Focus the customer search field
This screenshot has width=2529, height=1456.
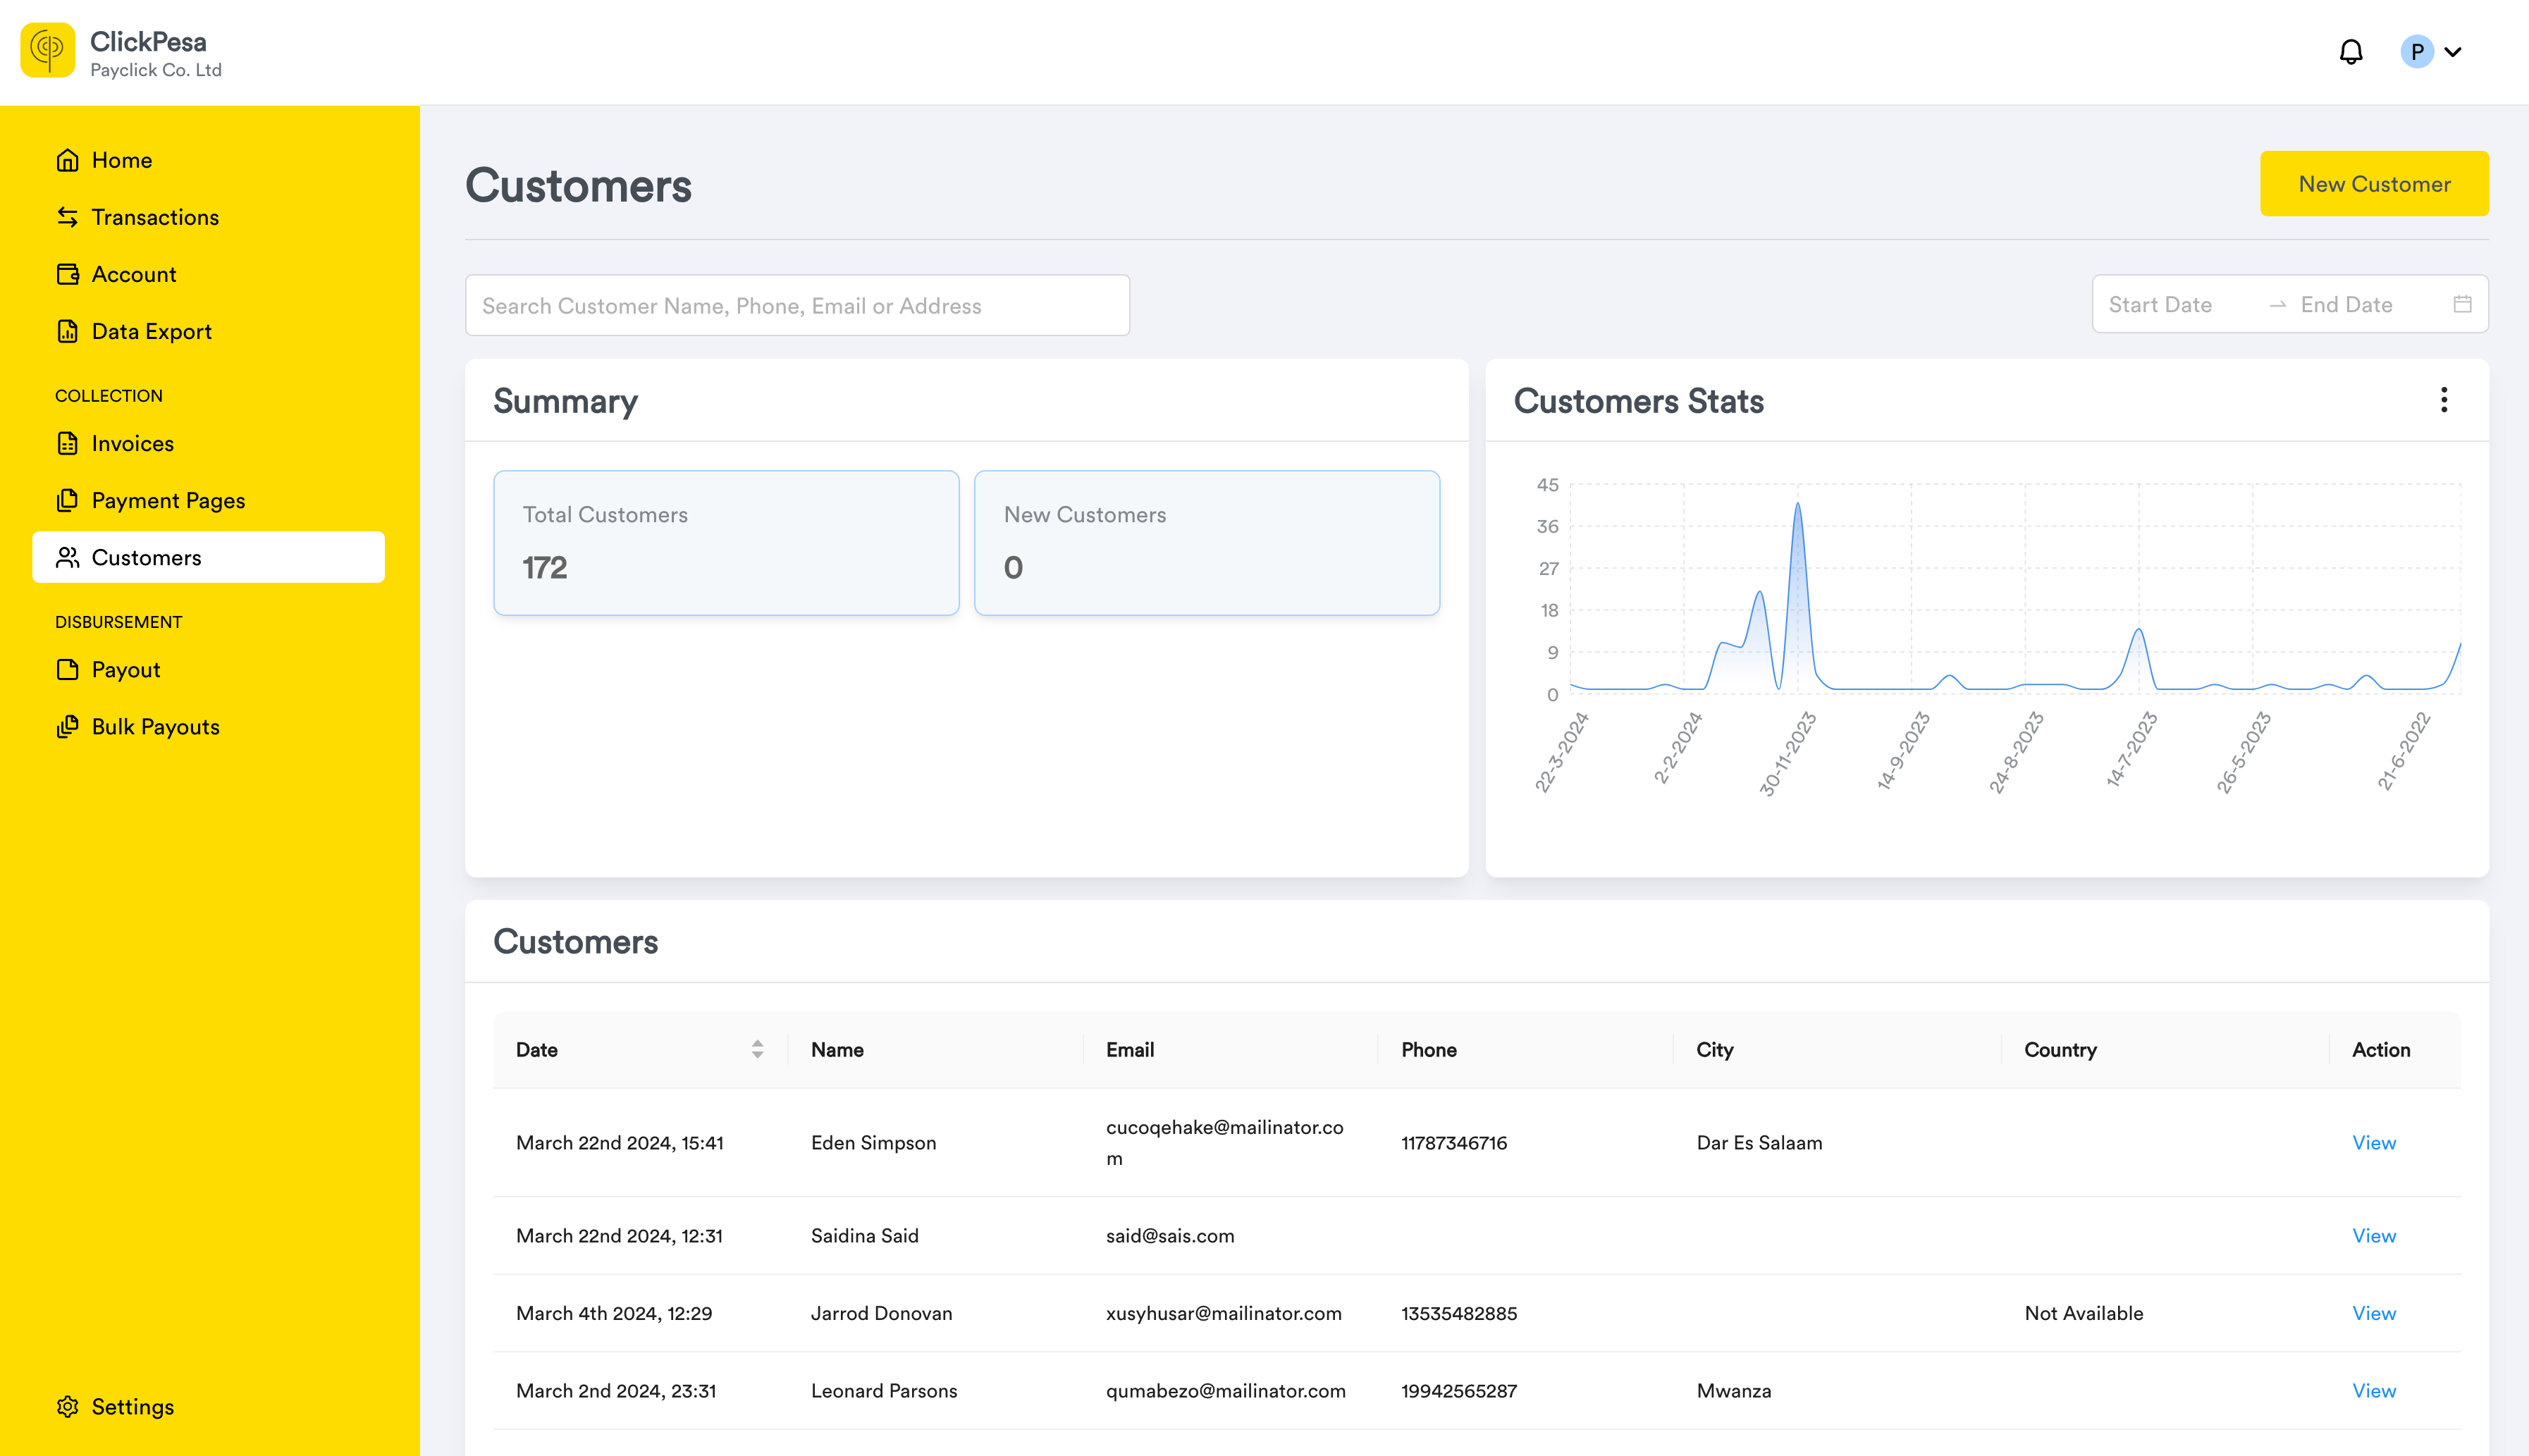[x=797, y=305]
